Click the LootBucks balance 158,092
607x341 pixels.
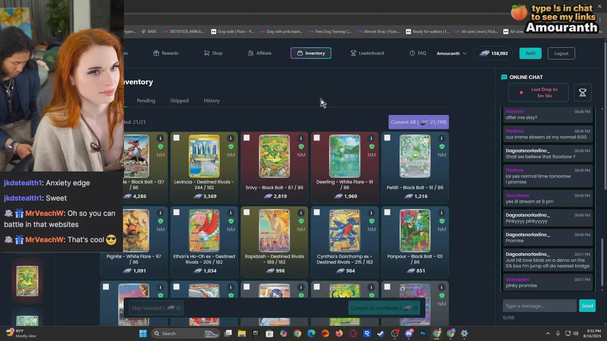click(x=494, y=53)
